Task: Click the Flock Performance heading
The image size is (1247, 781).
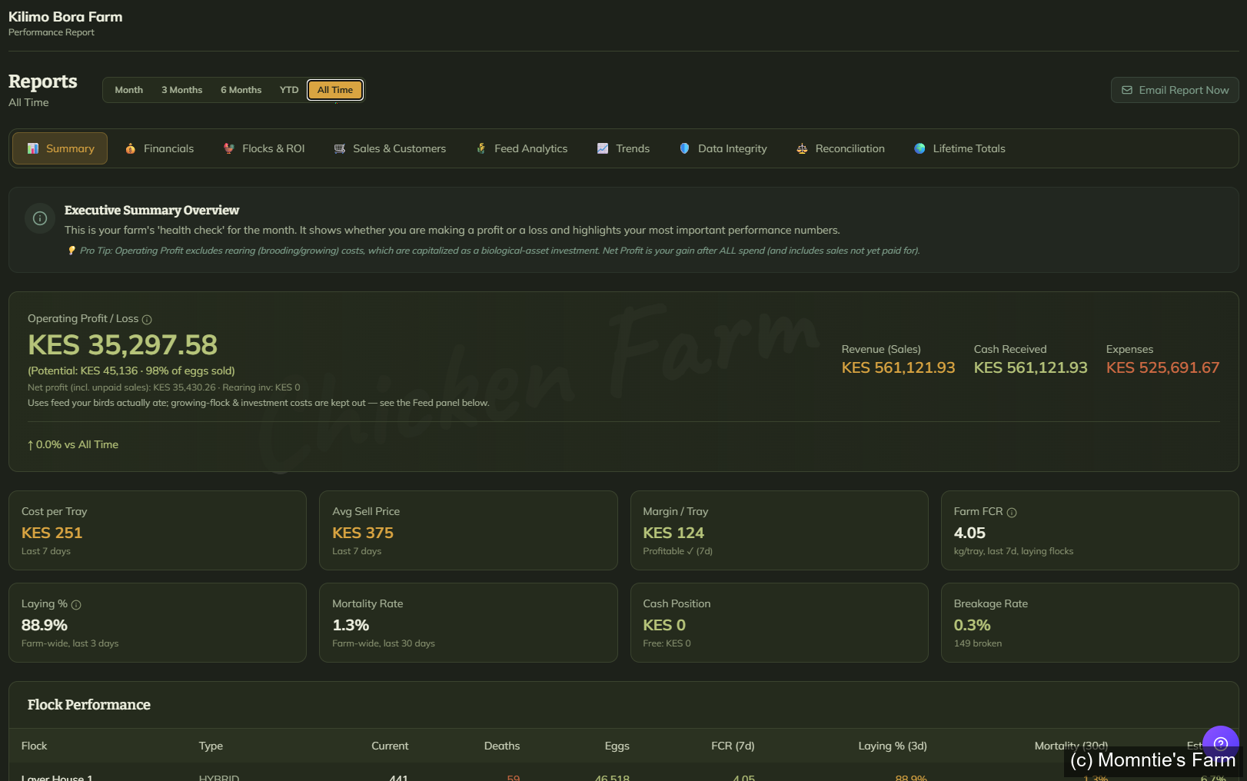Action: pyautogui.click(x=89, y=705)
